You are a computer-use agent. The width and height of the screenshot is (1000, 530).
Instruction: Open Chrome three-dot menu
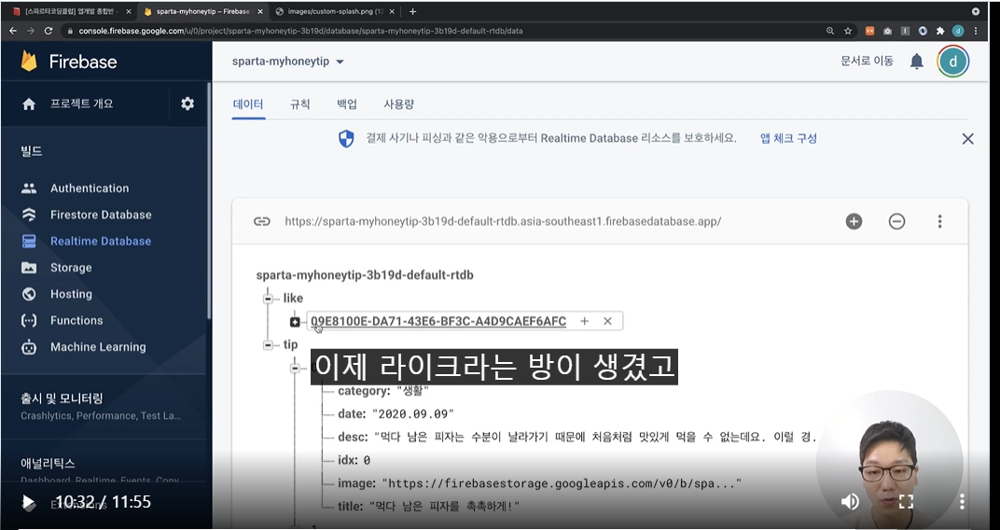tap(976, 31)
